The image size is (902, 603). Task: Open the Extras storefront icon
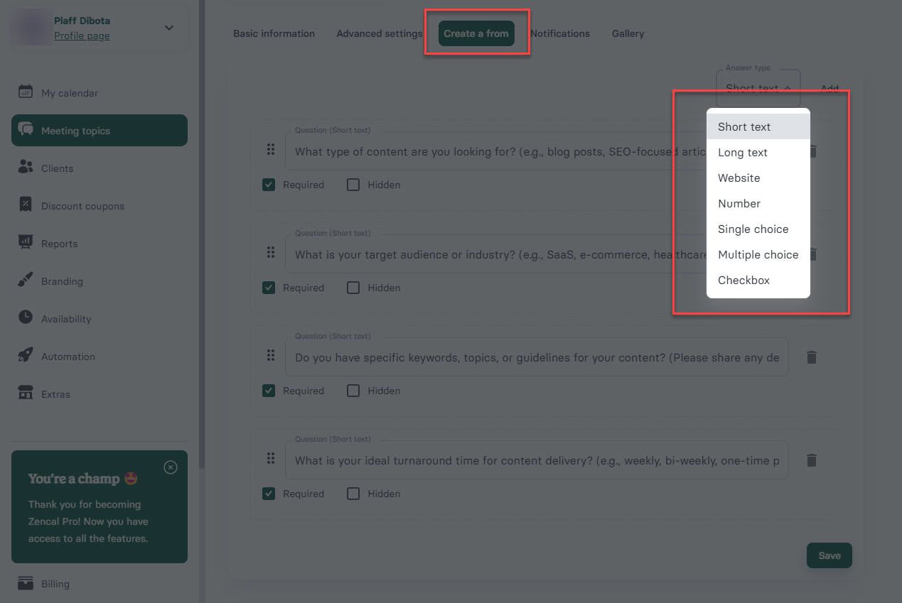[x=26, y=394]
